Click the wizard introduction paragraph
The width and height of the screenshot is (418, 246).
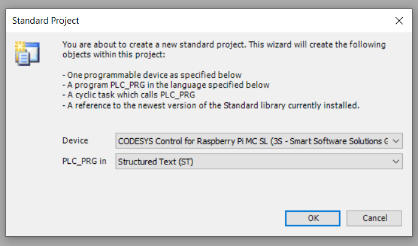tap(224, 49)
